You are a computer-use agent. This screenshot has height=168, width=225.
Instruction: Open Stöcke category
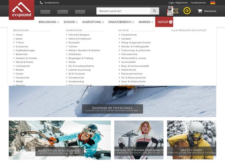point(72,62)
